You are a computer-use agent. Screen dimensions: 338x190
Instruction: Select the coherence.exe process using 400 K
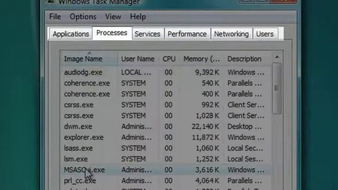pos(87,94)
